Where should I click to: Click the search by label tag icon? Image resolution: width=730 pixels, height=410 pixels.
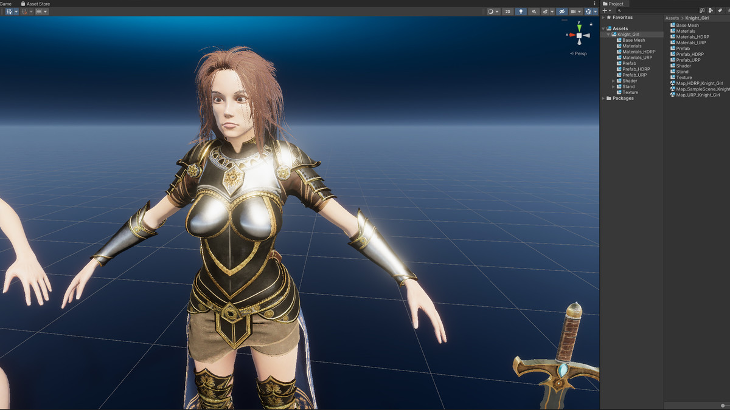pyautogui.click(x=720, y=10)
